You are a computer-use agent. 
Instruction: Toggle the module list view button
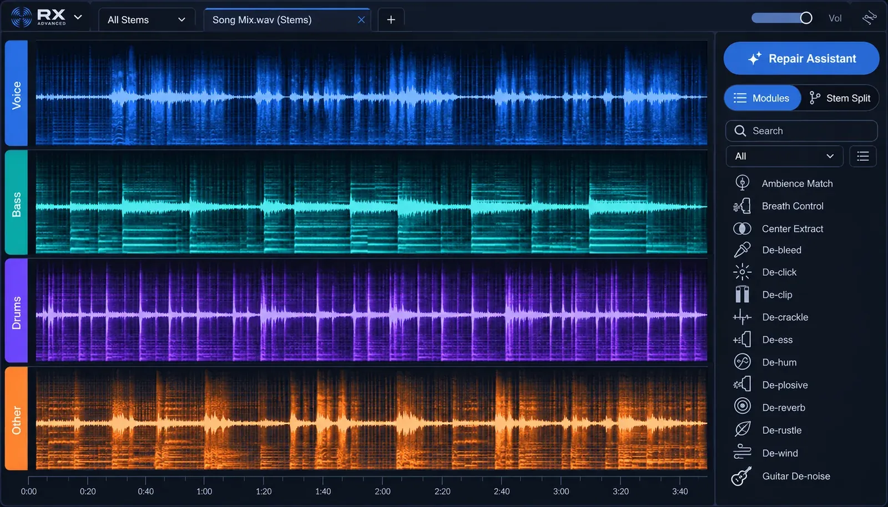[862, 156]
